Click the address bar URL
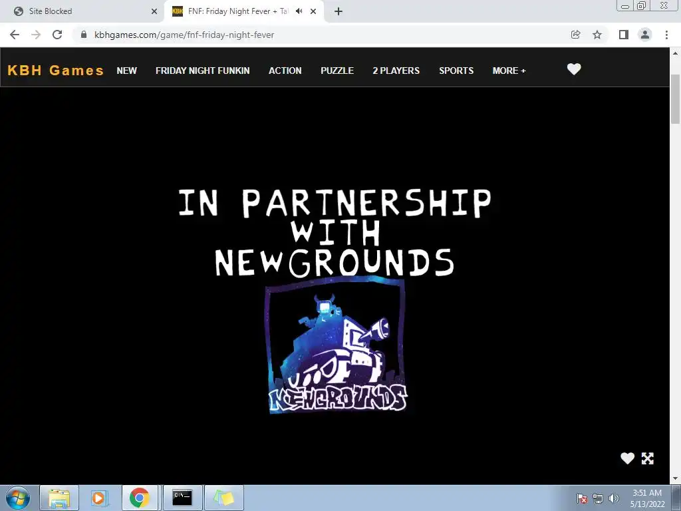This screenshot has height=511, width=681. pos(184,35)
